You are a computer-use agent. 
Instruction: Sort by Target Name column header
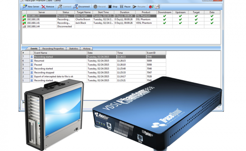[84, 12]
